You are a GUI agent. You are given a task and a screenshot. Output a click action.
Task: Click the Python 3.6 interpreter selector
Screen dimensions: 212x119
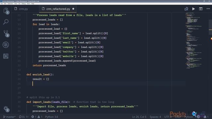pos(52,117)
